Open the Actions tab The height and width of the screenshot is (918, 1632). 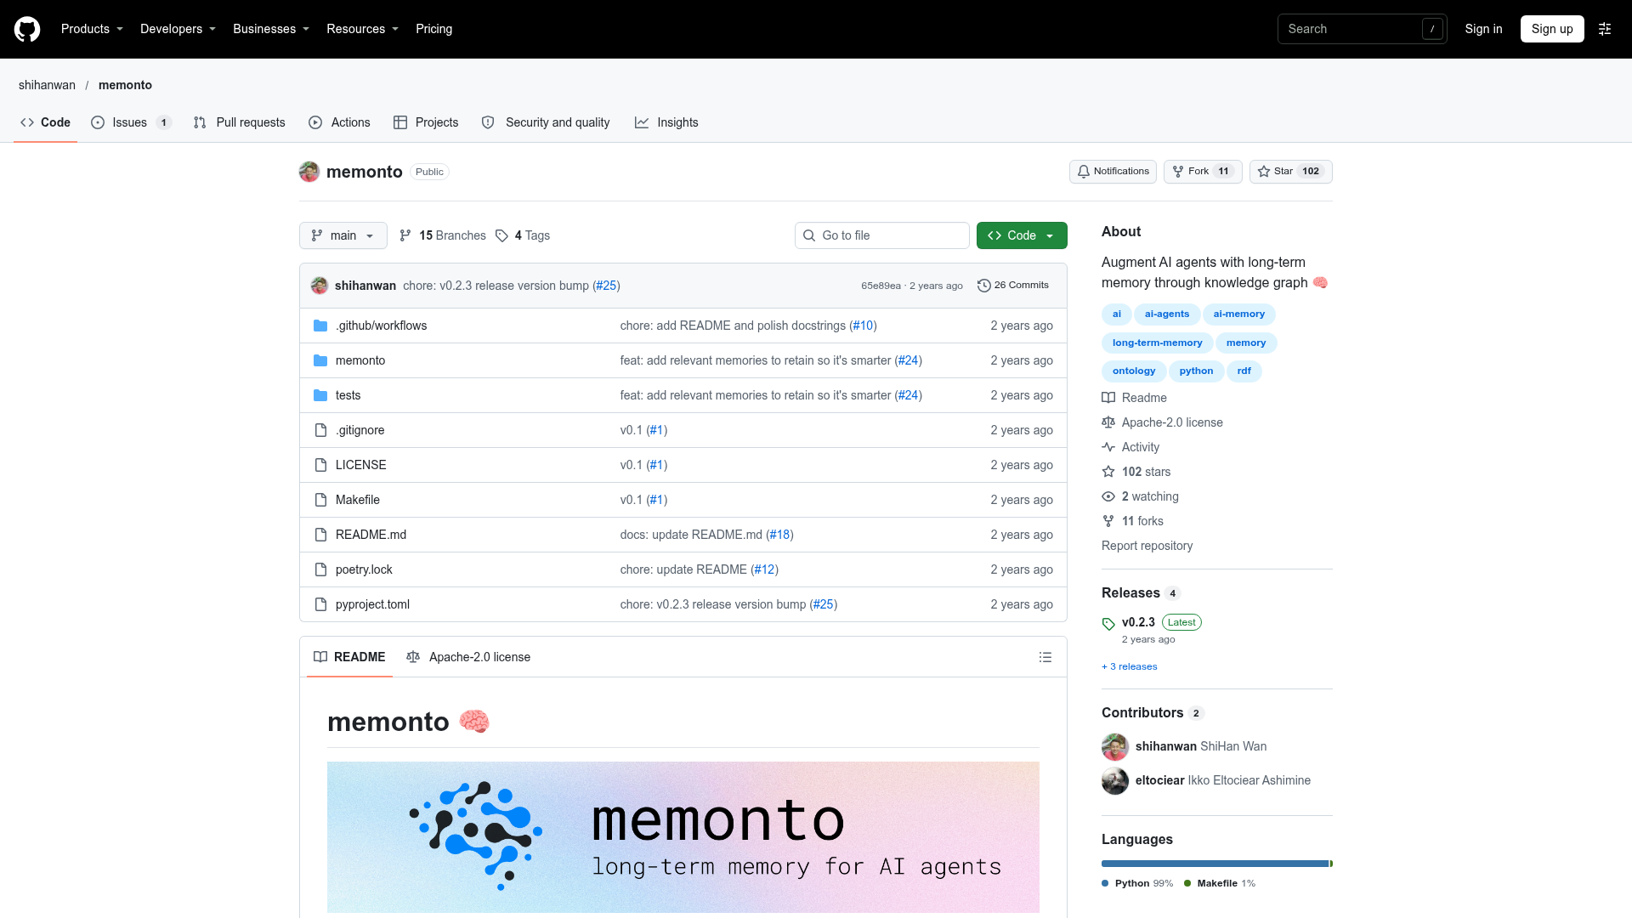340,122
